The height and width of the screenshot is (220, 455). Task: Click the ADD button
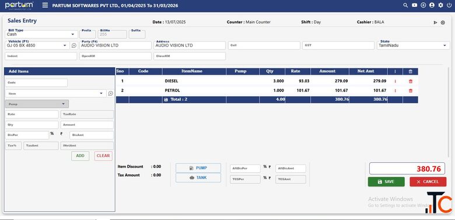click(80, 156)
